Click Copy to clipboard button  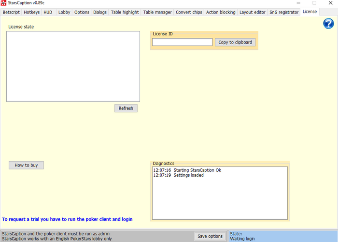(x=235, y=43)
